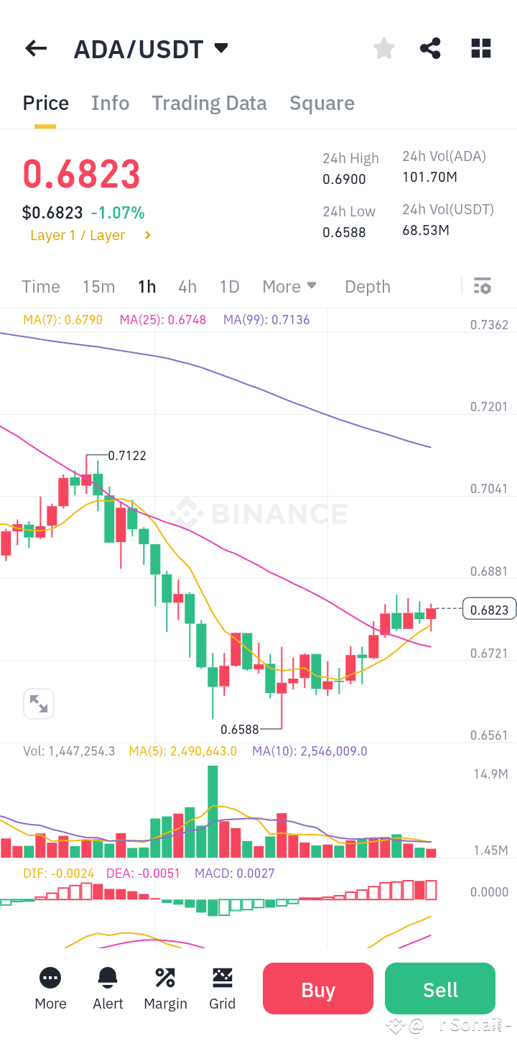Switch to the Depth view
The width and height of the screenshot is (517, 1041).
click(367, 286)
